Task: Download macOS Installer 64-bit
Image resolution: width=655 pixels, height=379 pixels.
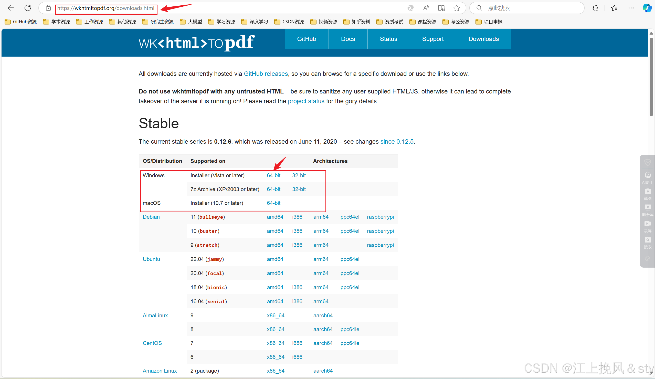Action: pos(273,203)
